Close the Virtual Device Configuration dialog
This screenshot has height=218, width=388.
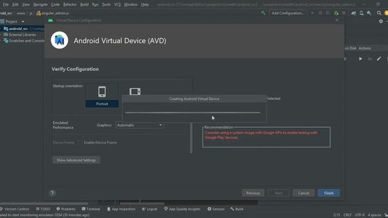coord(337,20)
